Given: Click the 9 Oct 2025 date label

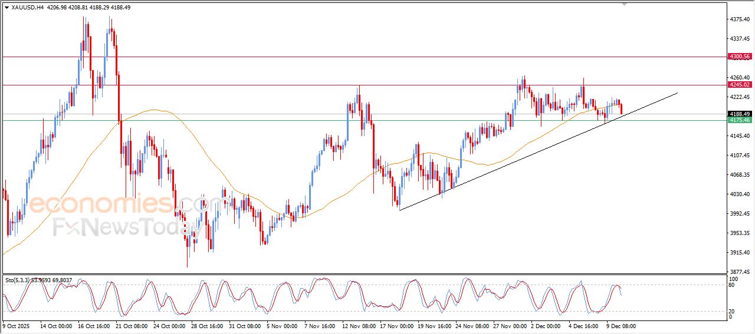Looking at the screenshot, I should tap(17, 325).
